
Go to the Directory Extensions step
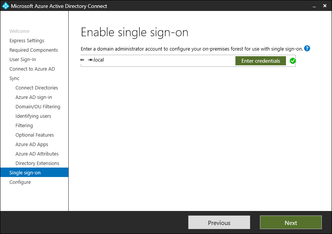(37, 163)
